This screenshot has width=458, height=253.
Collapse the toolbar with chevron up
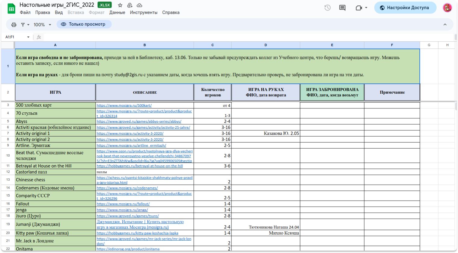click(x=445, y=25)
